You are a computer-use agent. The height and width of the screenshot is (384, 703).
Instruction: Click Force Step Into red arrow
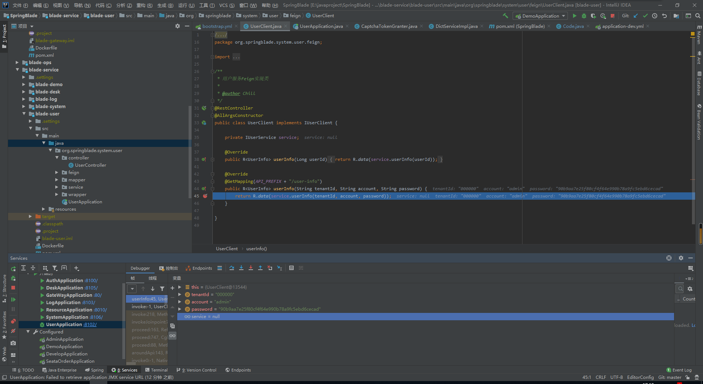[x=251, y=268]
